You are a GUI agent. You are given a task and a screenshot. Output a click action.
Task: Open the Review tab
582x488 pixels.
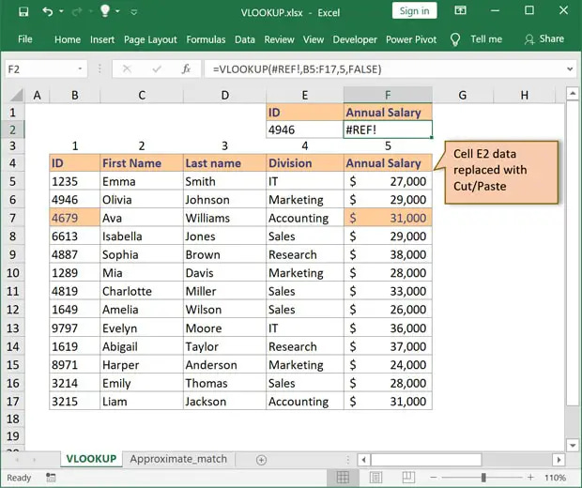(x=279, y=39)
